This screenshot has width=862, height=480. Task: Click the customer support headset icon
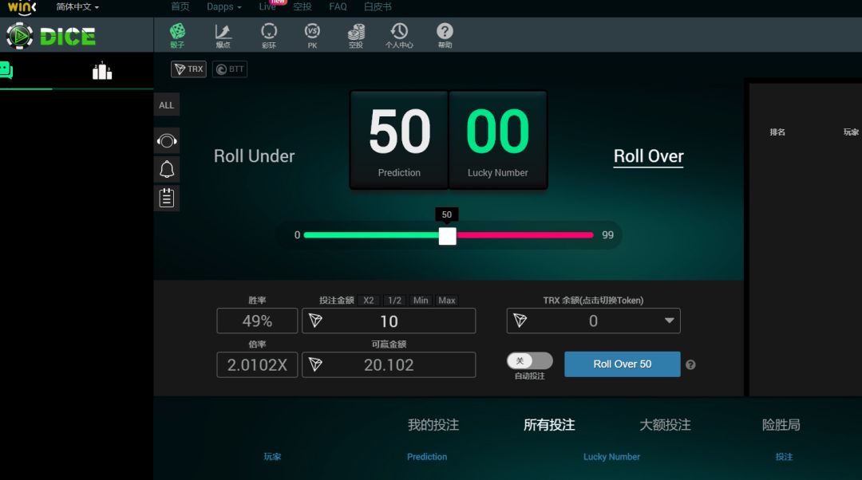(167, 141)
